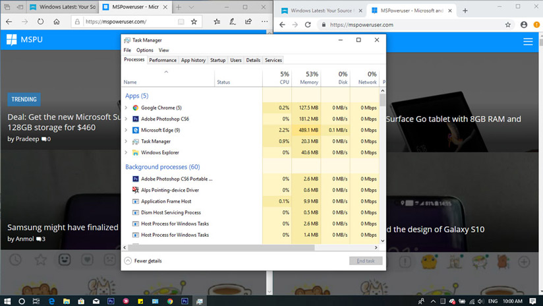This screenshot has height=306, width=543.
Task: Click Chrome's reload button
Action: coord(308,24)
